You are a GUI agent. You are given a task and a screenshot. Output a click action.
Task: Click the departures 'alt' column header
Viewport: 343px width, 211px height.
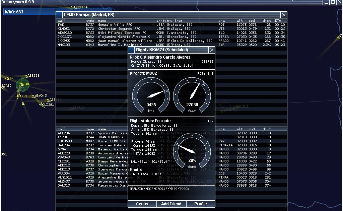pyautogui.click(x=240, y=129)
